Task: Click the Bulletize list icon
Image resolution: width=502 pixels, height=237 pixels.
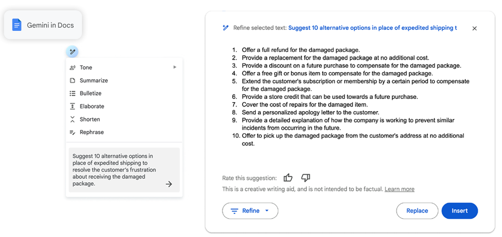Action: coord(73,93)
